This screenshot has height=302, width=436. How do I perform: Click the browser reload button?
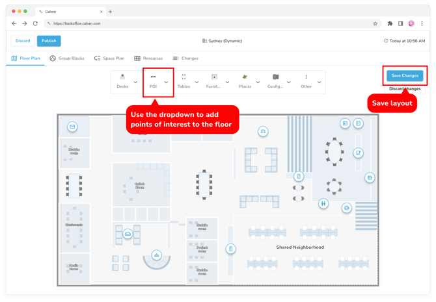35,23
